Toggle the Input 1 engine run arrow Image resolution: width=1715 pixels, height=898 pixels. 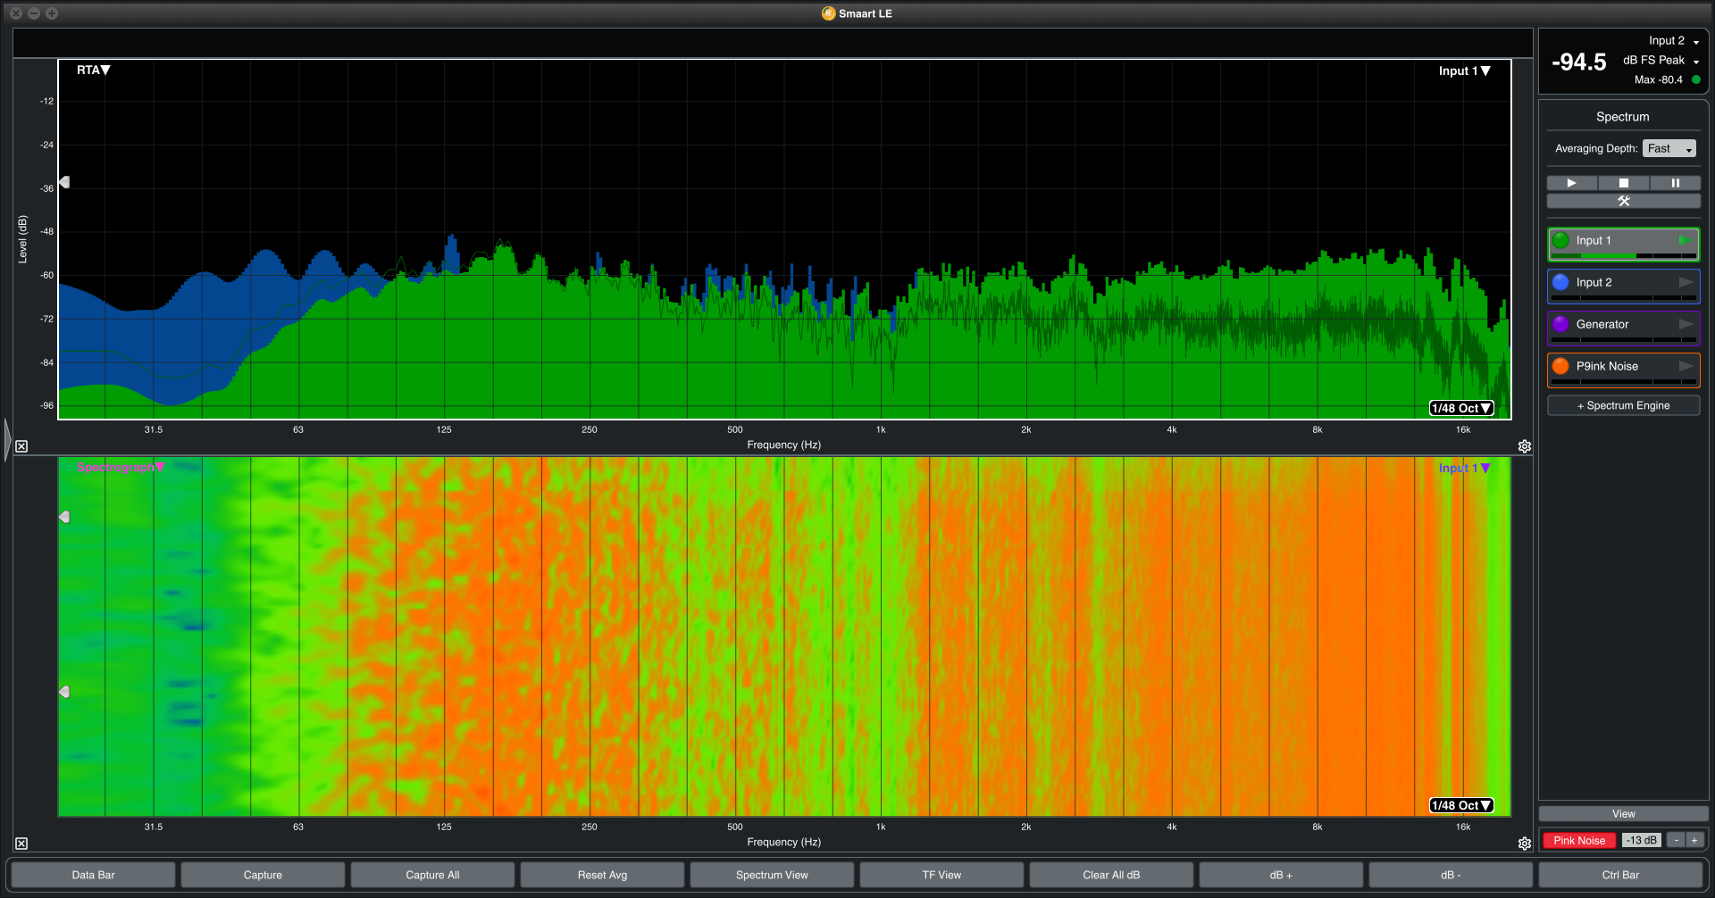point(1685,240)
